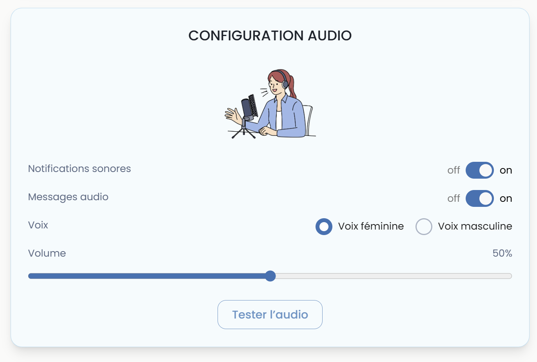Click the "Volume" setting label
Screen dimensions: 537x362
point(47,253)
